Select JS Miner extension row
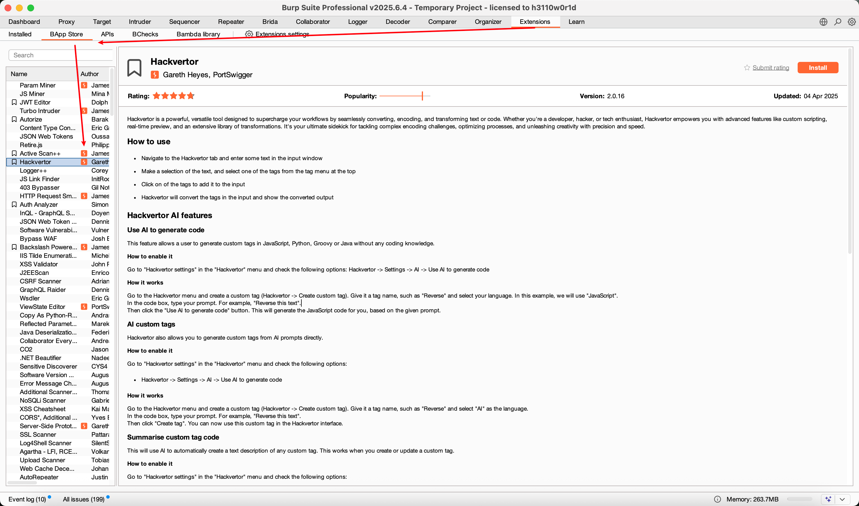Screen dimensions: 859x506 [x=58, y=94]
